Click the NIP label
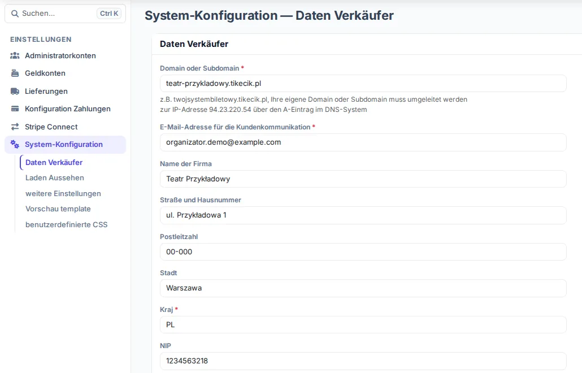Screen dimensions: 582x373 166,346
